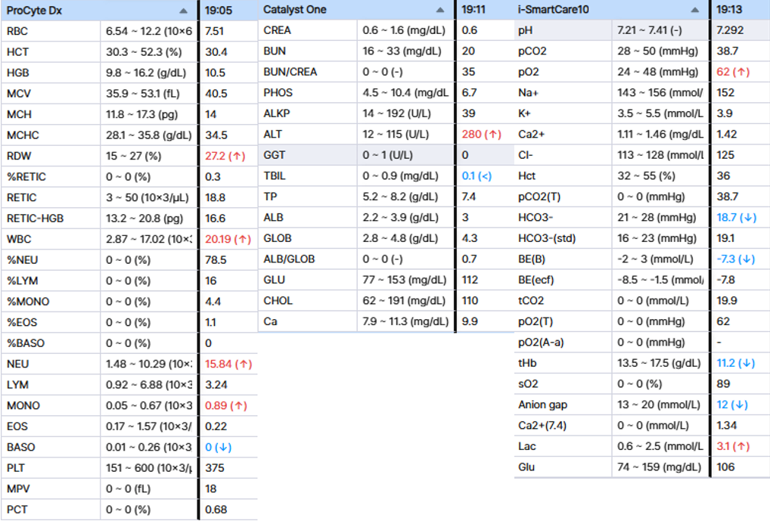Click the TBIL result 0.1
This screenshot has height=521, width=770.
click(477, 176)
